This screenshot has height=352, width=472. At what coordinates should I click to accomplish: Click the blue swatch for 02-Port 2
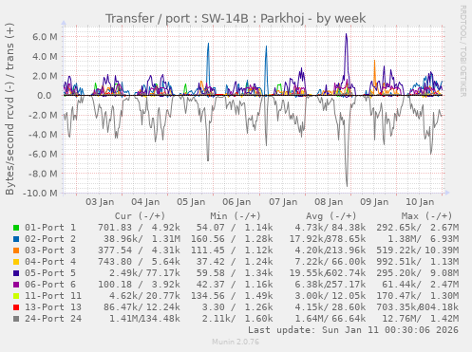(x=16, y=239)
